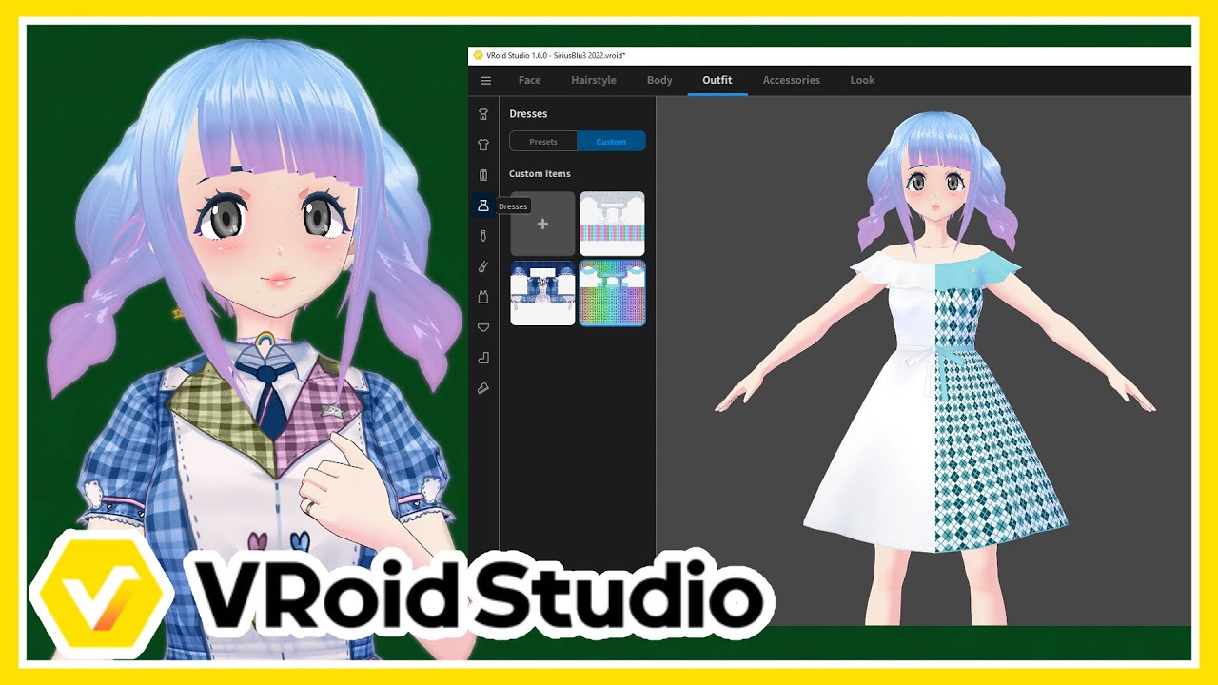Select the blue plaid custom dress thumbnail
Screen dimensions: 1218x685
tap(543, 293)
